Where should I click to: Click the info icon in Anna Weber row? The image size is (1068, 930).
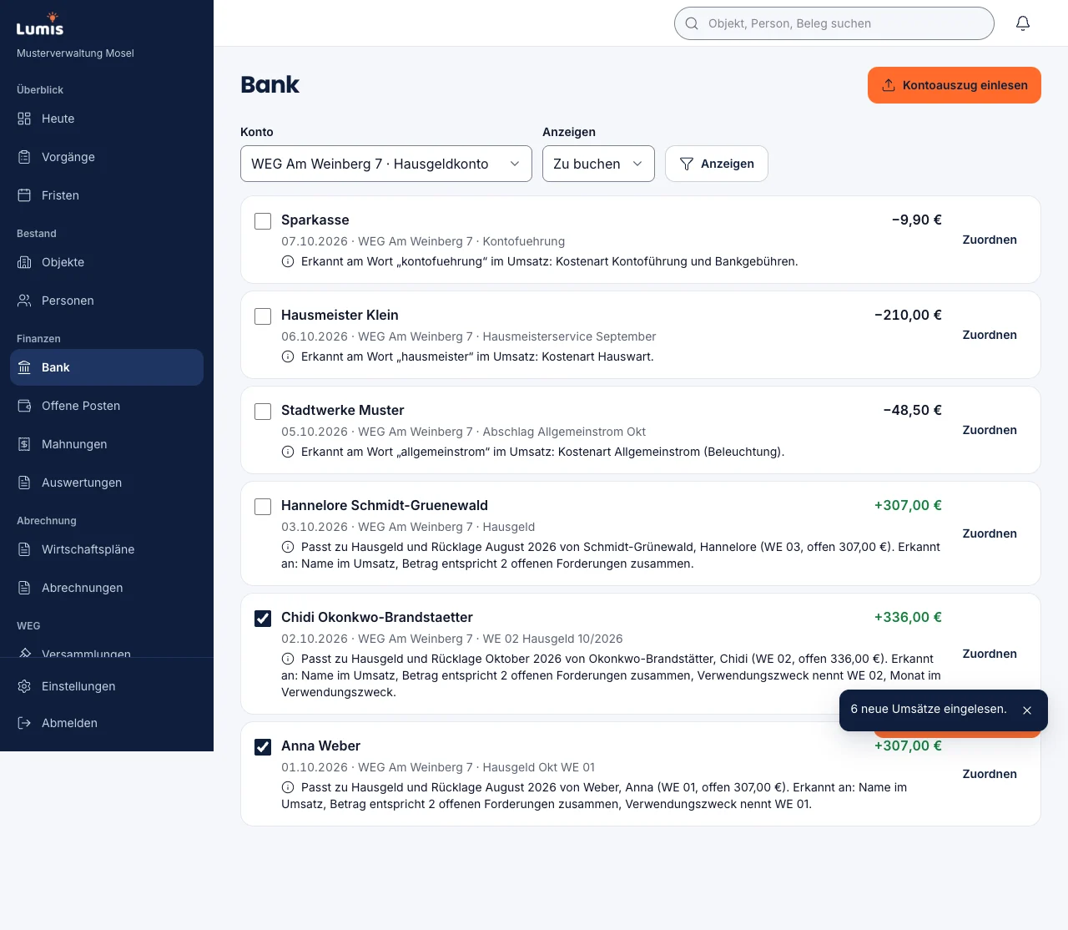pyautogui.click(x=288, y=787)
